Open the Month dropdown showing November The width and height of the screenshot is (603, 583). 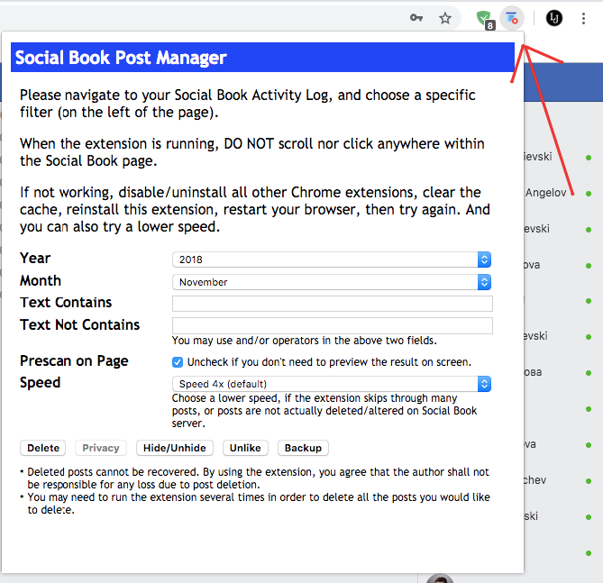[x=332, y=282]
